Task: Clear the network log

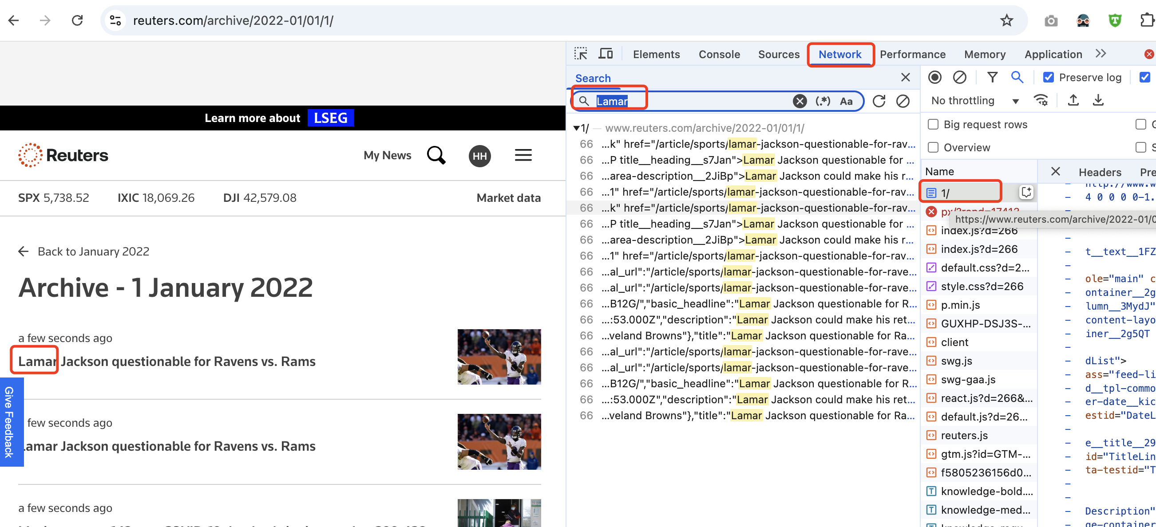Action: click(x=959, y=77)
